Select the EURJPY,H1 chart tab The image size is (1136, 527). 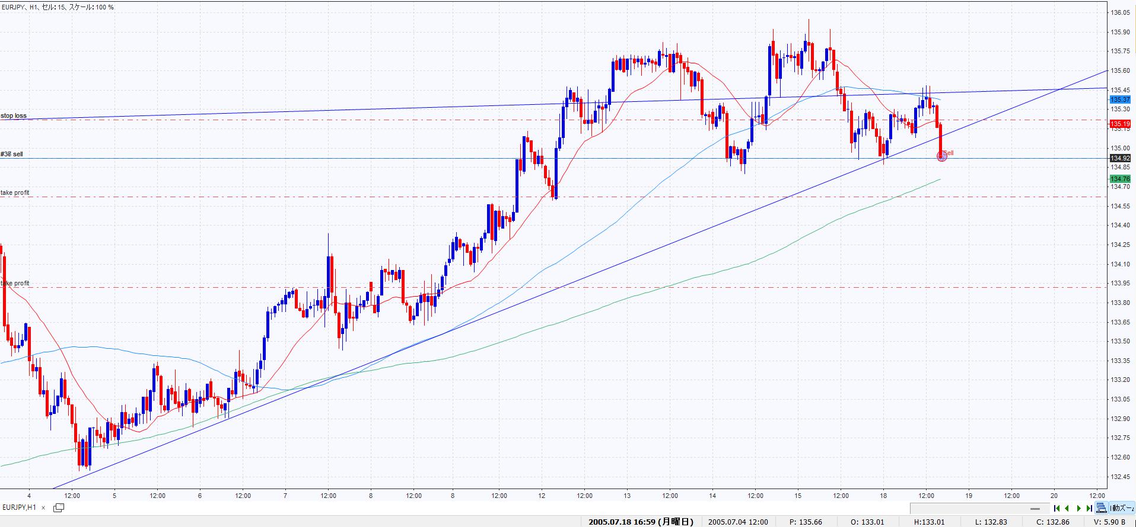tap(19, 507)
